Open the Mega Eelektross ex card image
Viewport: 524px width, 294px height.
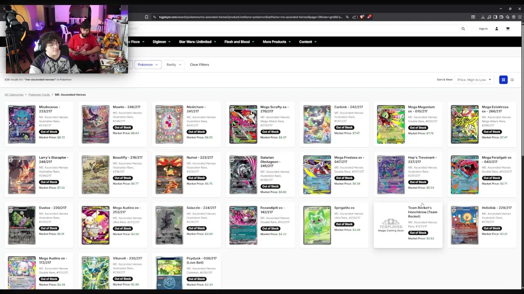pos(464,124)
